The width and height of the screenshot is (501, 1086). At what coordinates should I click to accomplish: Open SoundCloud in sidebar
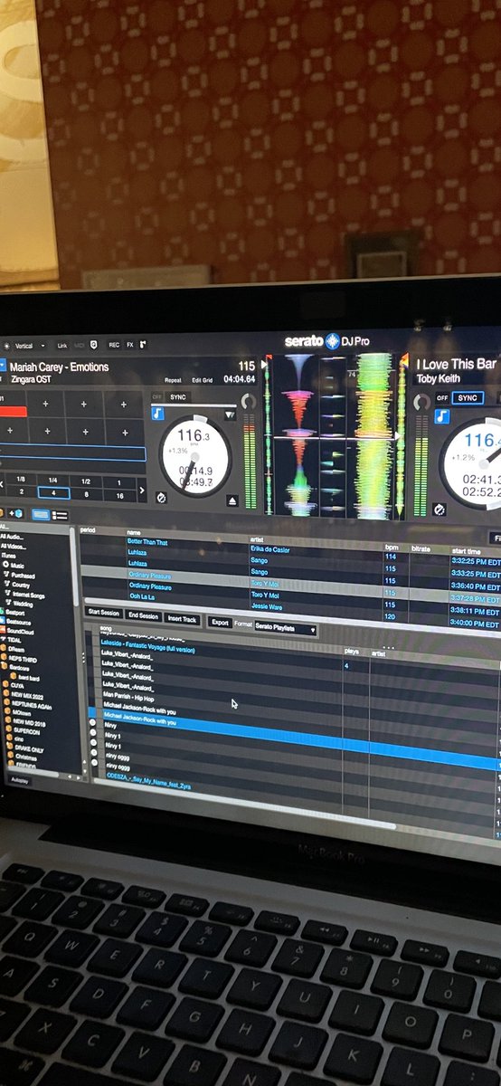[17, 633]
